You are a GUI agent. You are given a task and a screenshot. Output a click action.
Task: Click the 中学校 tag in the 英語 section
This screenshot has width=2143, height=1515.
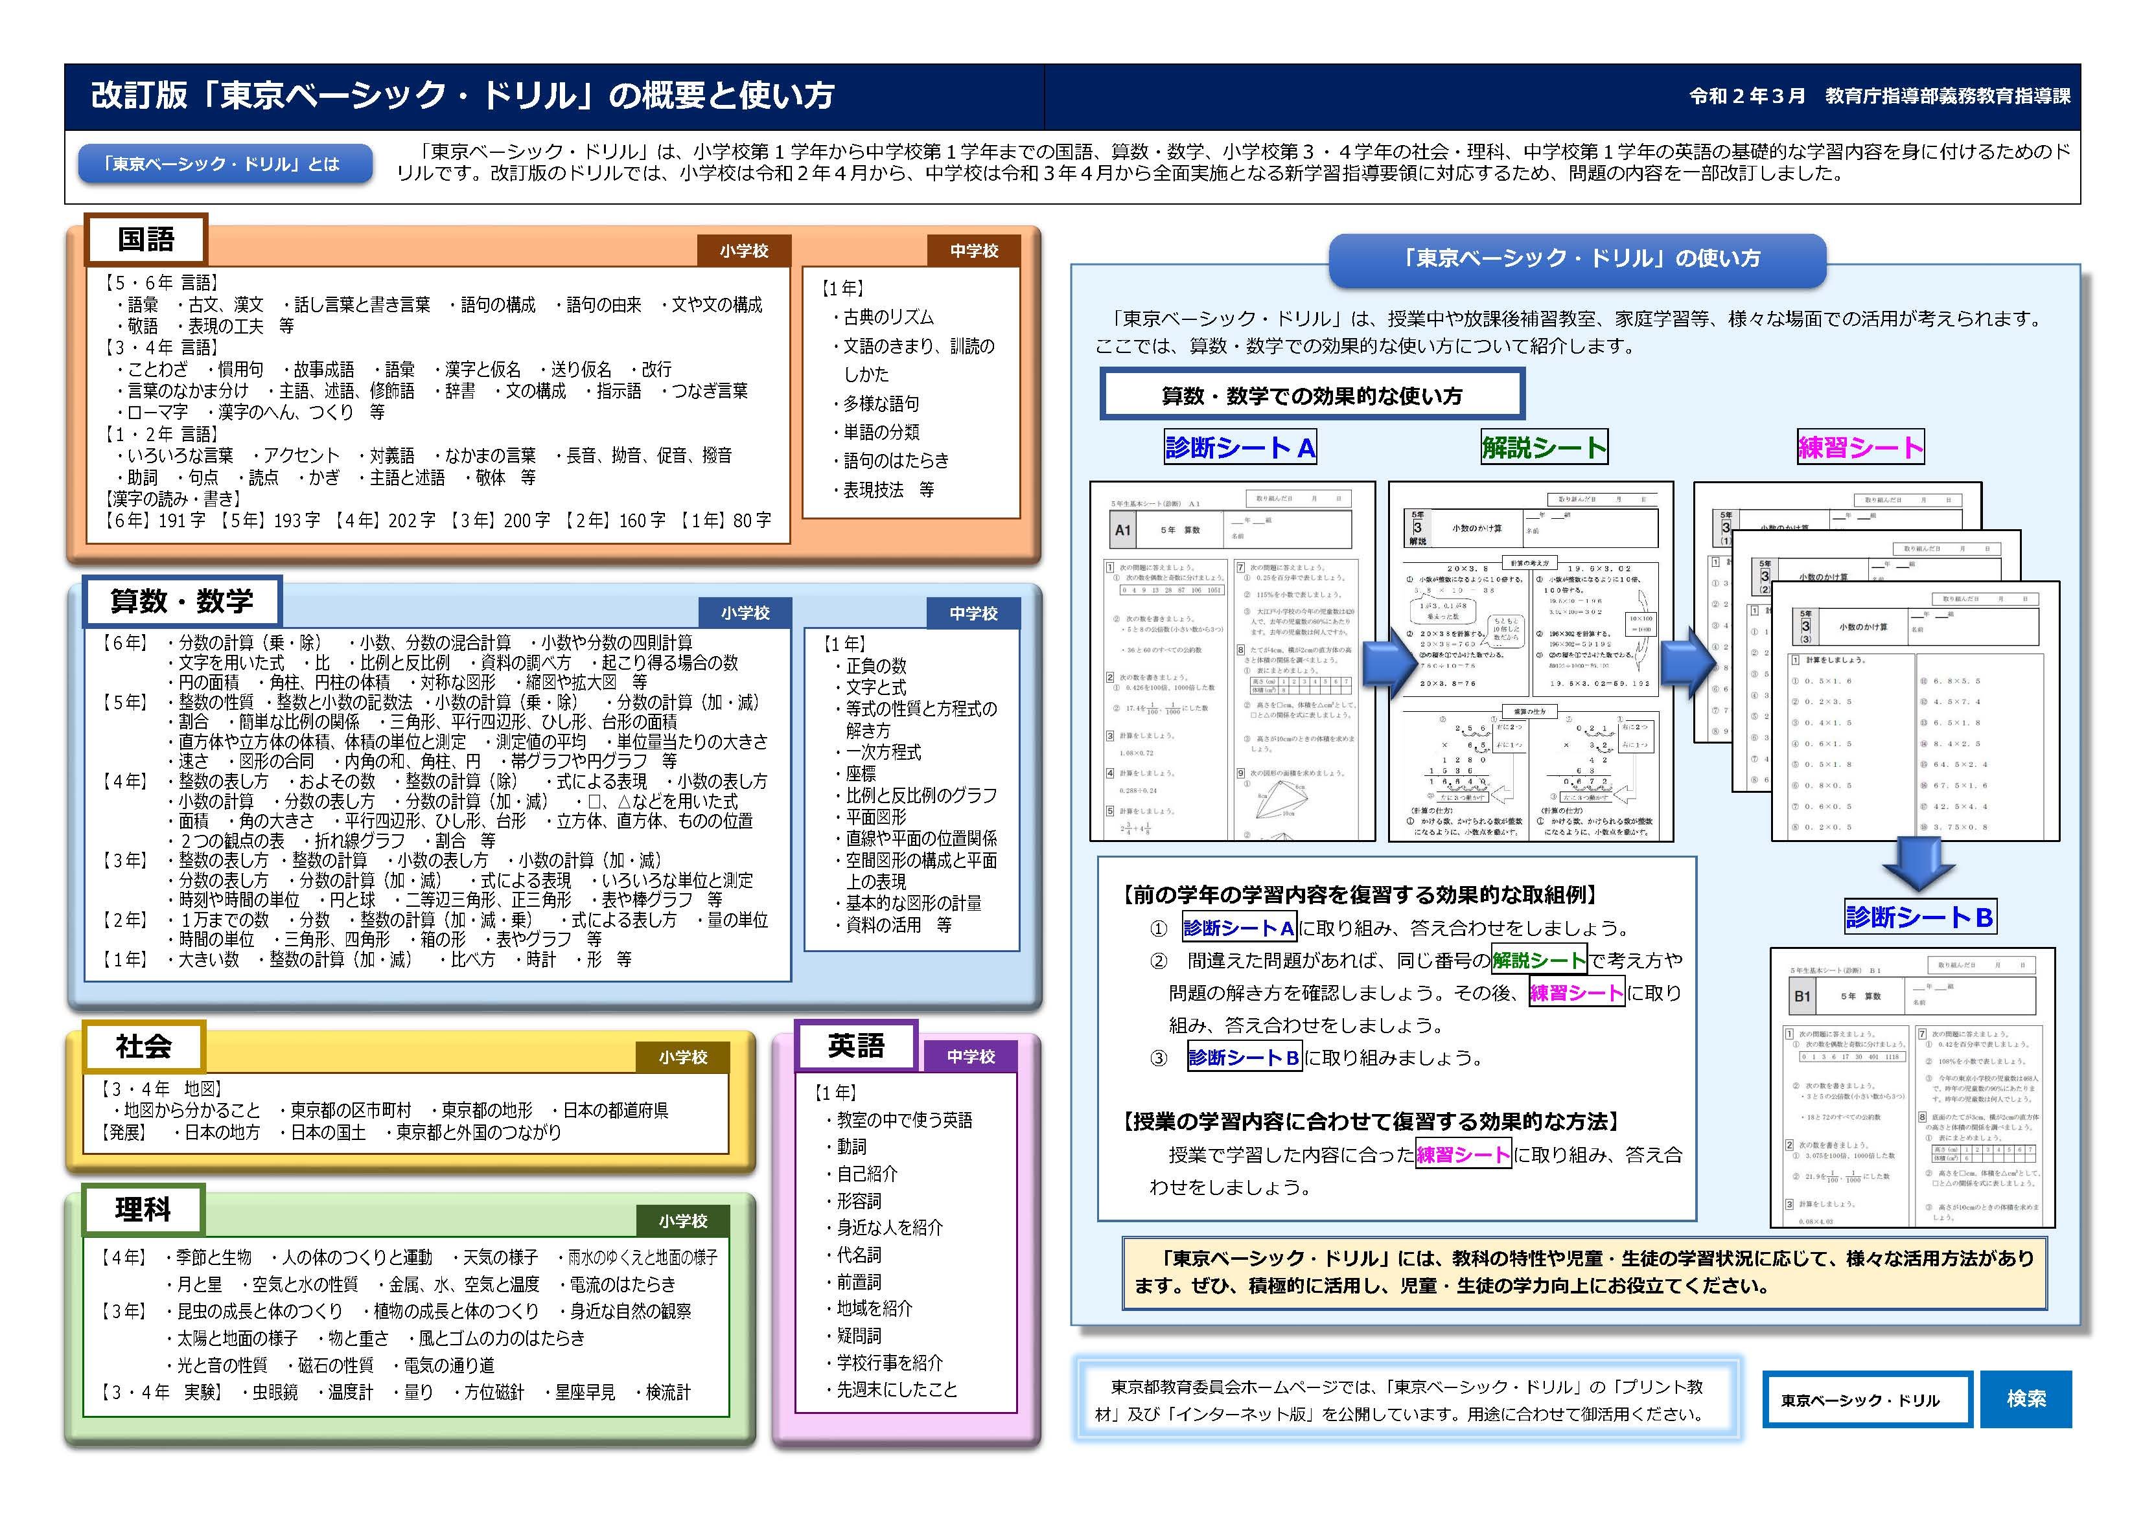pyautogui.click(x=971, y=1056)
